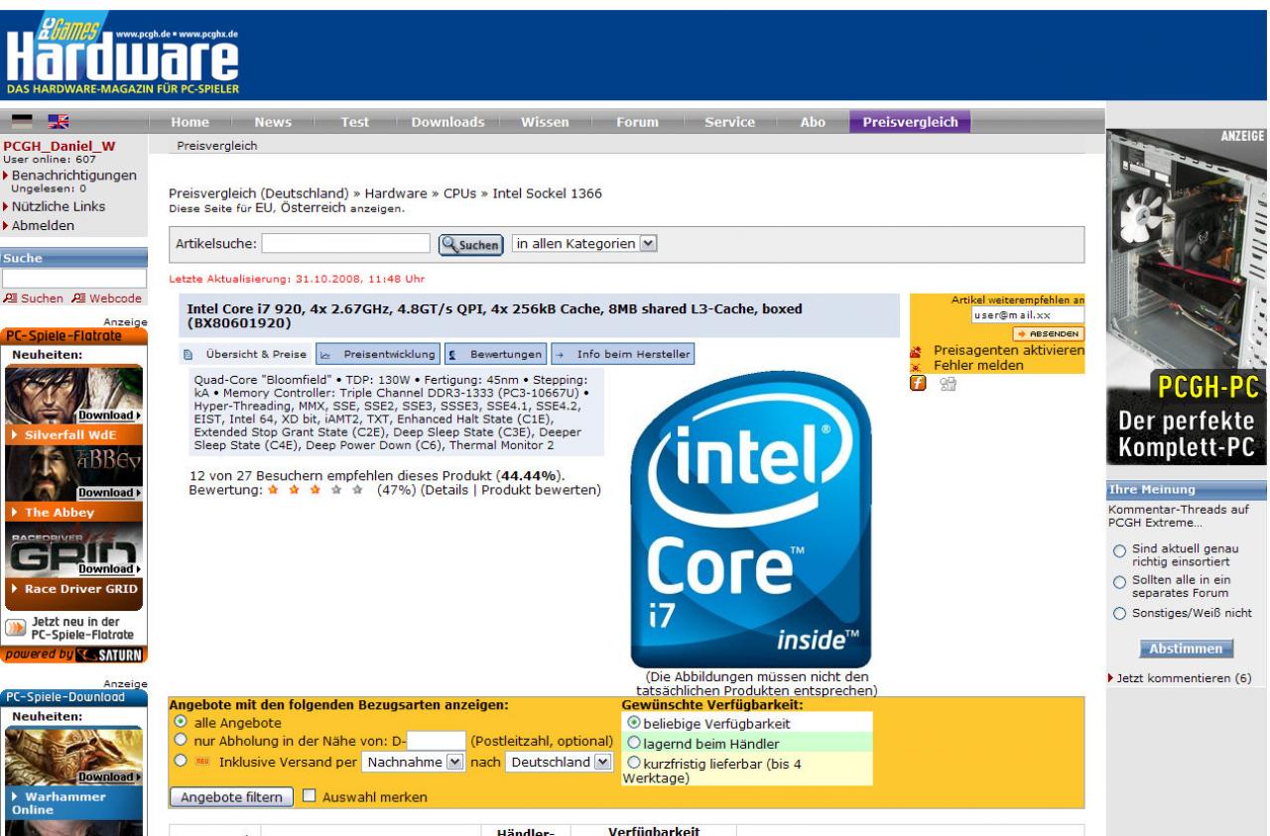Select 'nur Abholung in der Nähe' radio

[x=181, y=740]
